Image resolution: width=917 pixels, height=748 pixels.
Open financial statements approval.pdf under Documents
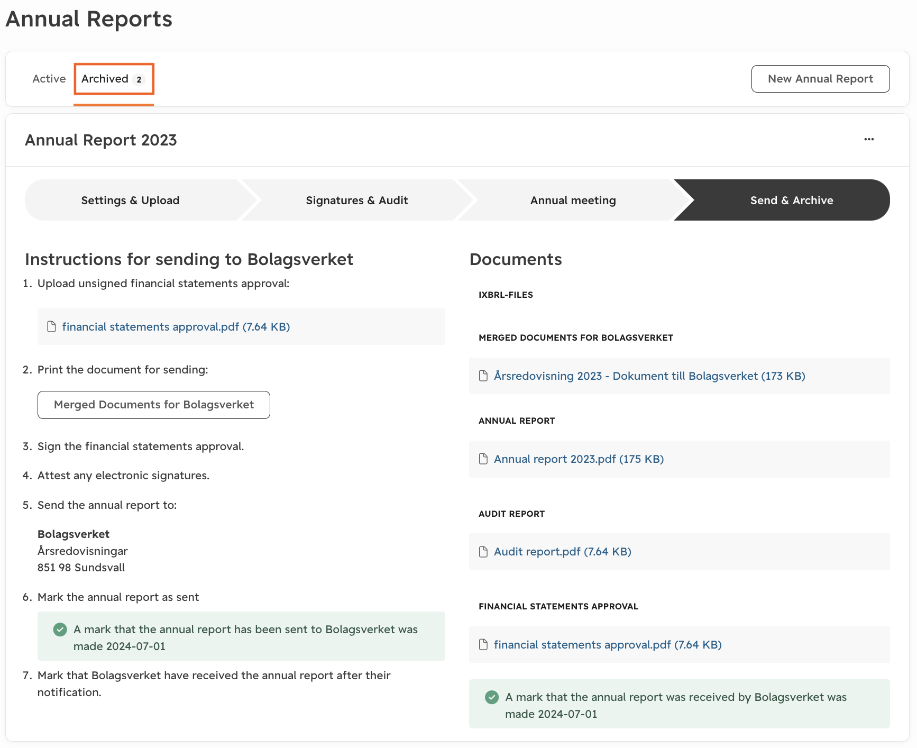click(608, 644)
